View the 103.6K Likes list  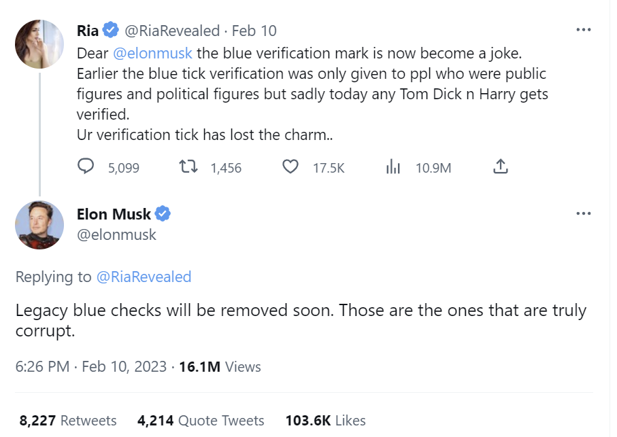325,421
